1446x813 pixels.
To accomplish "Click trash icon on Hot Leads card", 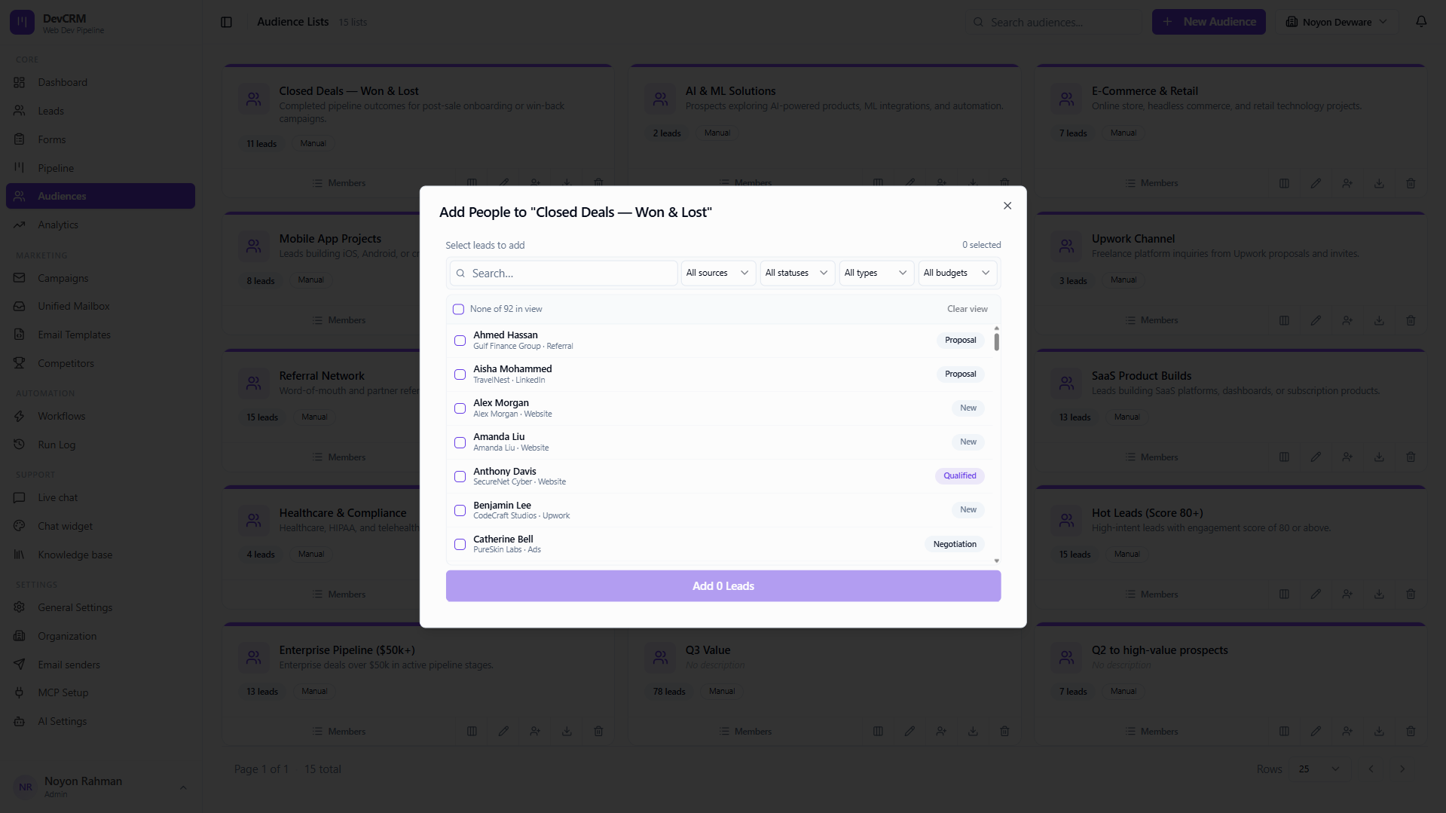I will click(1411, 594).
